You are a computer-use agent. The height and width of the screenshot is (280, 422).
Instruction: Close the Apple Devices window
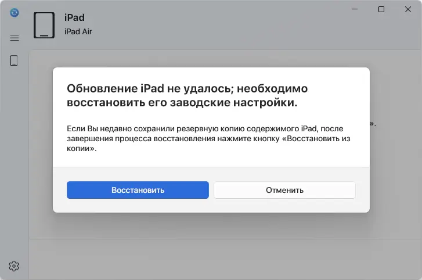point(407,9)
